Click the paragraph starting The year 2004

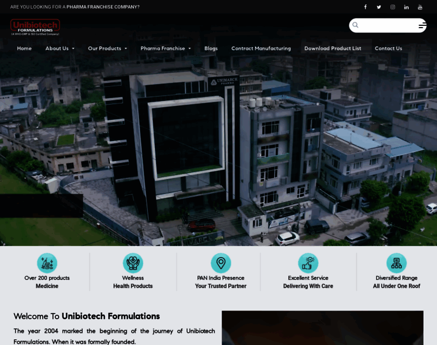[114, 336]
